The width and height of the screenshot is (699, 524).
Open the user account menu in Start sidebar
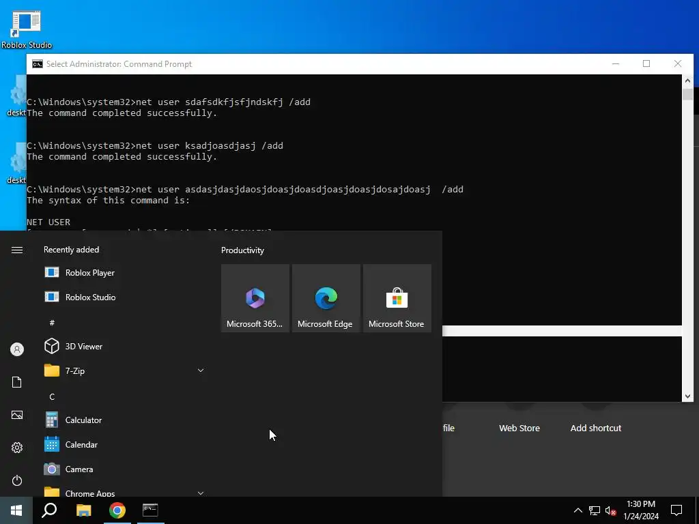pos(17,349)
